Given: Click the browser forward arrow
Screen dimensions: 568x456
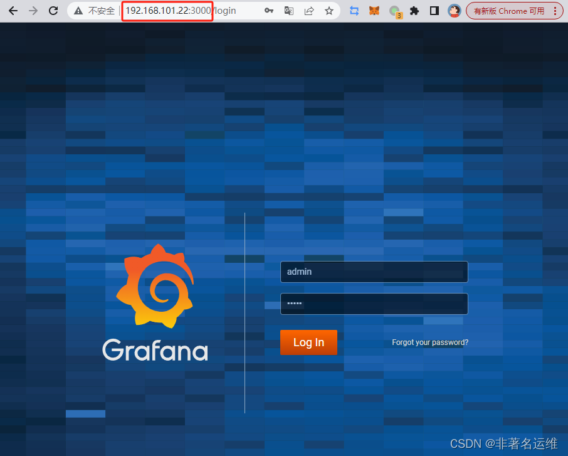Looking at the screenshot, I should tap(33, 11).
